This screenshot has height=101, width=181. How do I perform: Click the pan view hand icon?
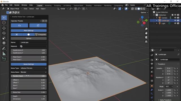(x=146, y=33)
